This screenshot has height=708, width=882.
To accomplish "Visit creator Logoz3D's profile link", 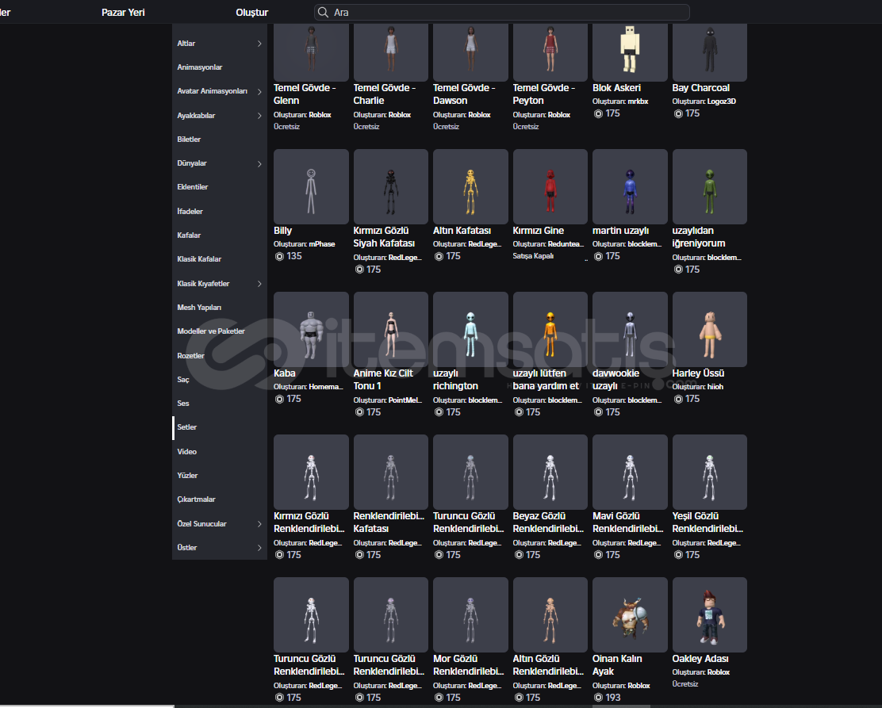I will point(722,101).
